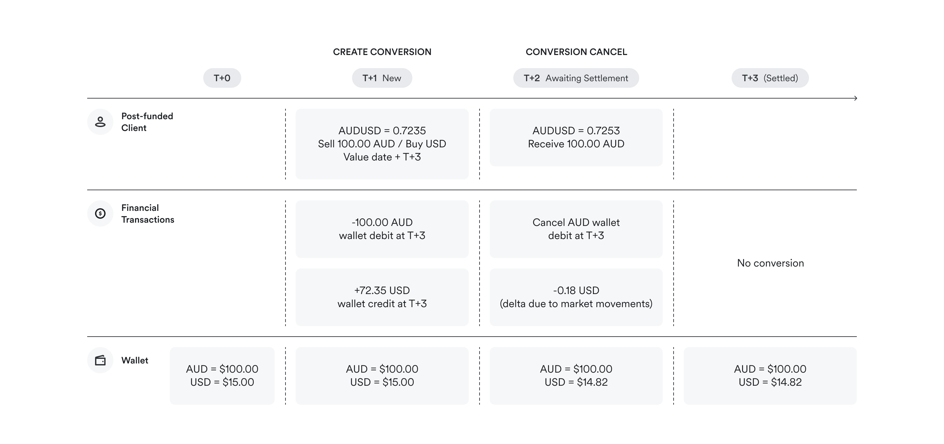Select the T+3 (Settled) timeline pill
Image resolution: width=944 pixels, height=444 pixels.
point(770,78)
